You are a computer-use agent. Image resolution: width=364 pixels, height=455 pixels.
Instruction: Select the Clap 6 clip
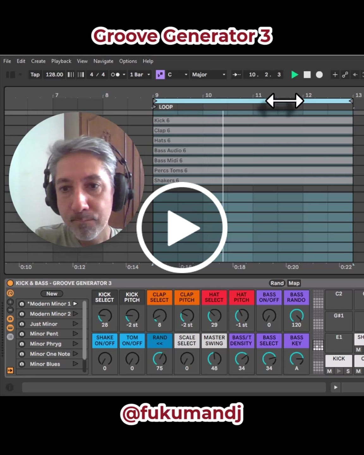pyautogui.click(x=253, y=130)
